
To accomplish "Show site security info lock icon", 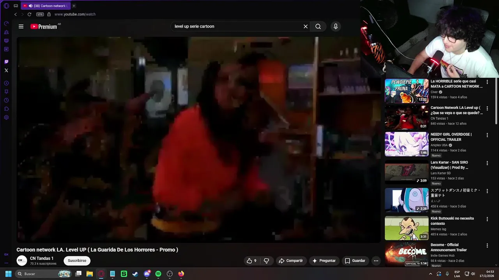I will tap(49, 14).
